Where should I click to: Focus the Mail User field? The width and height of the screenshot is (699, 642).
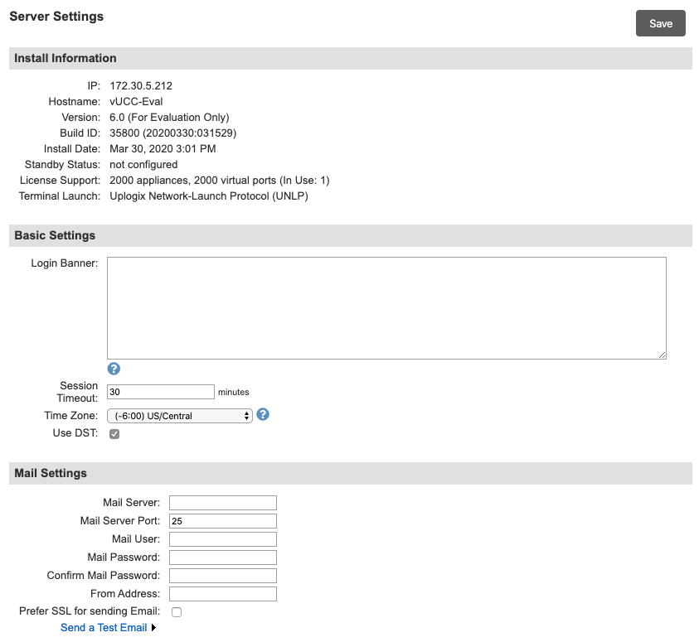click(222, 539)
